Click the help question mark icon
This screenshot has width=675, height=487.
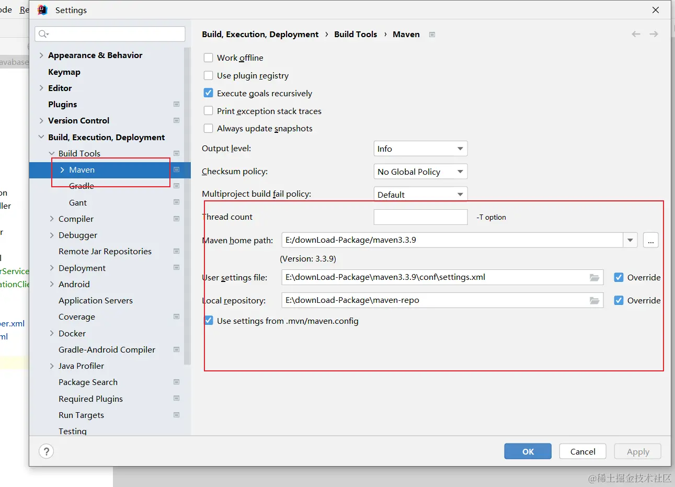[x=47, y=451]
